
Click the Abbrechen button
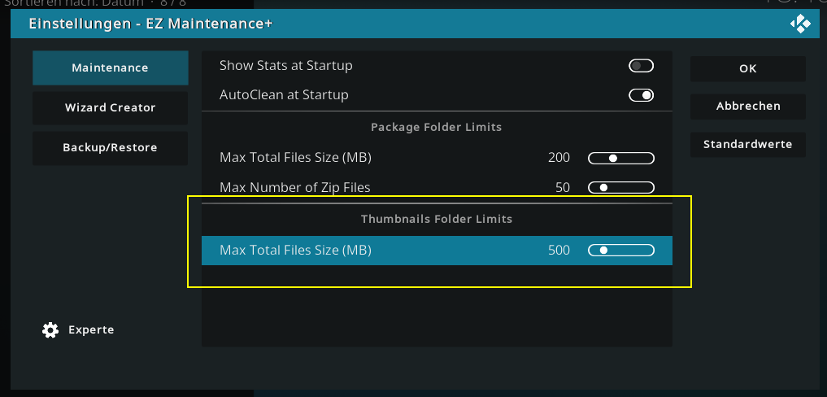point(748,107)
